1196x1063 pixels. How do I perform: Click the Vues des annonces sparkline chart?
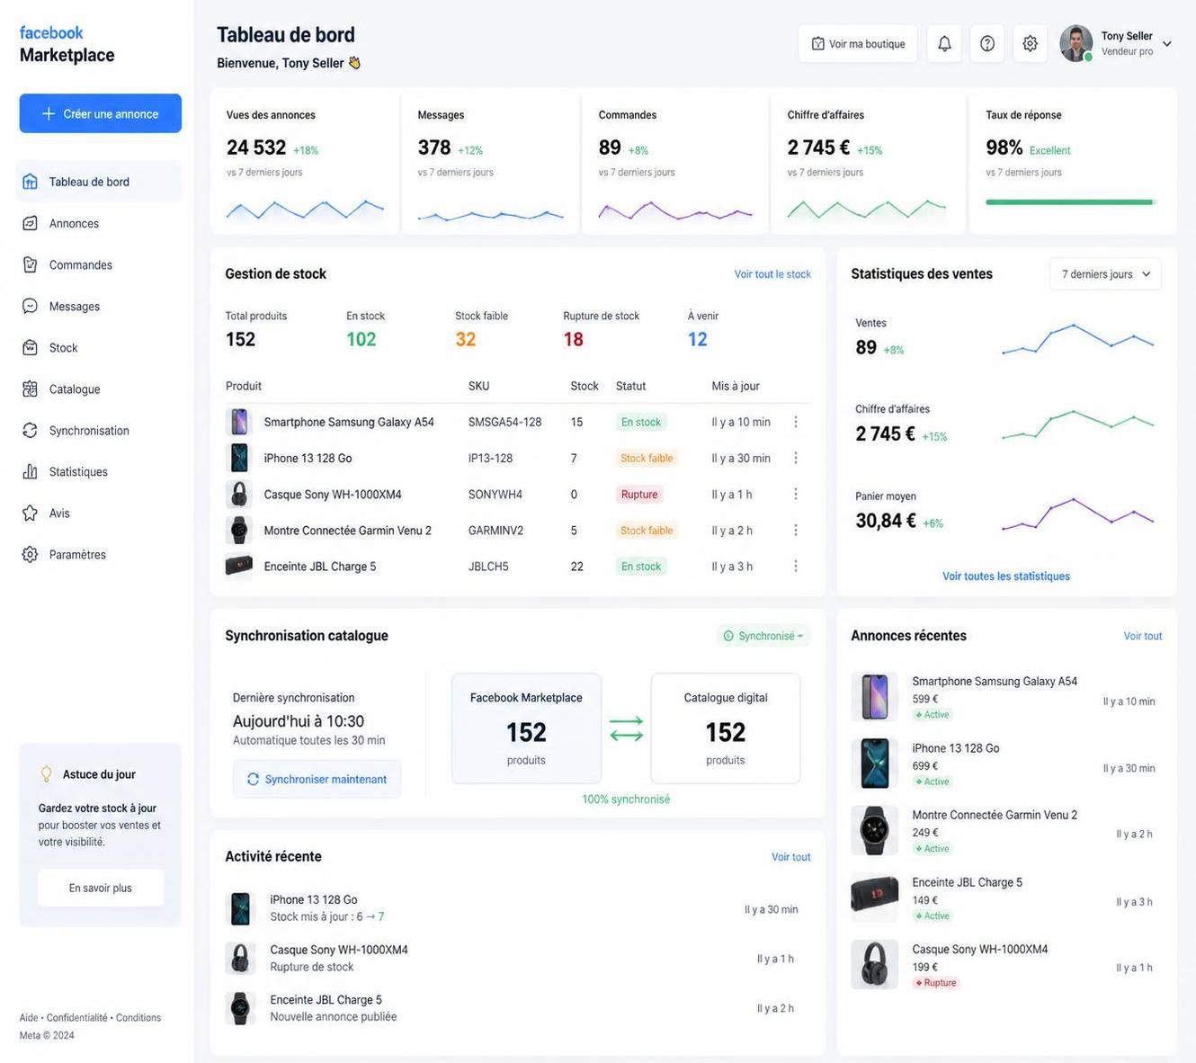[305, 210]
